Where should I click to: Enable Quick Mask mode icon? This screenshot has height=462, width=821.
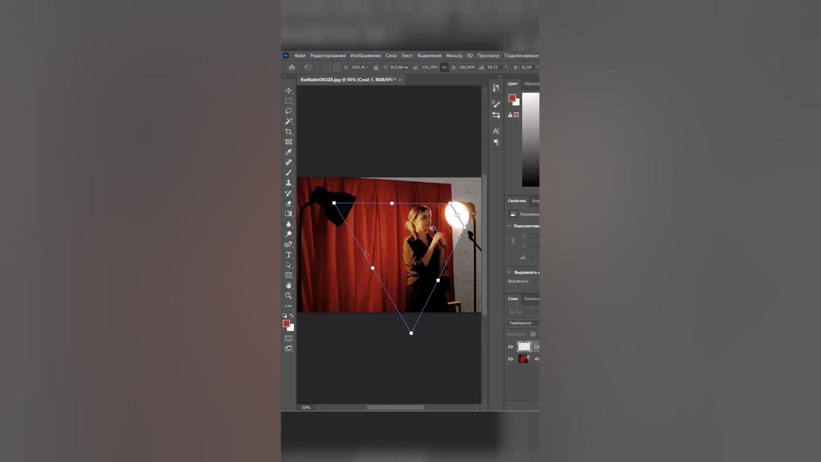pos(289,338)
